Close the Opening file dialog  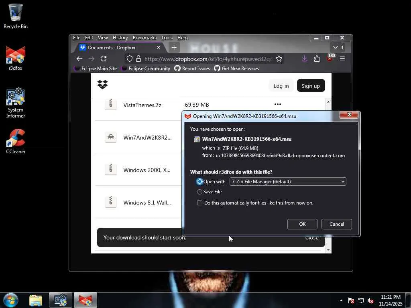349,114
